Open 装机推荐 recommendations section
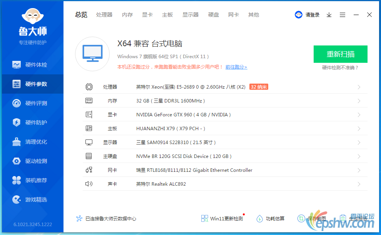 (x=33, y=180)
